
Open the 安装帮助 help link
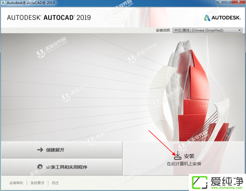[x=16, y=183]
